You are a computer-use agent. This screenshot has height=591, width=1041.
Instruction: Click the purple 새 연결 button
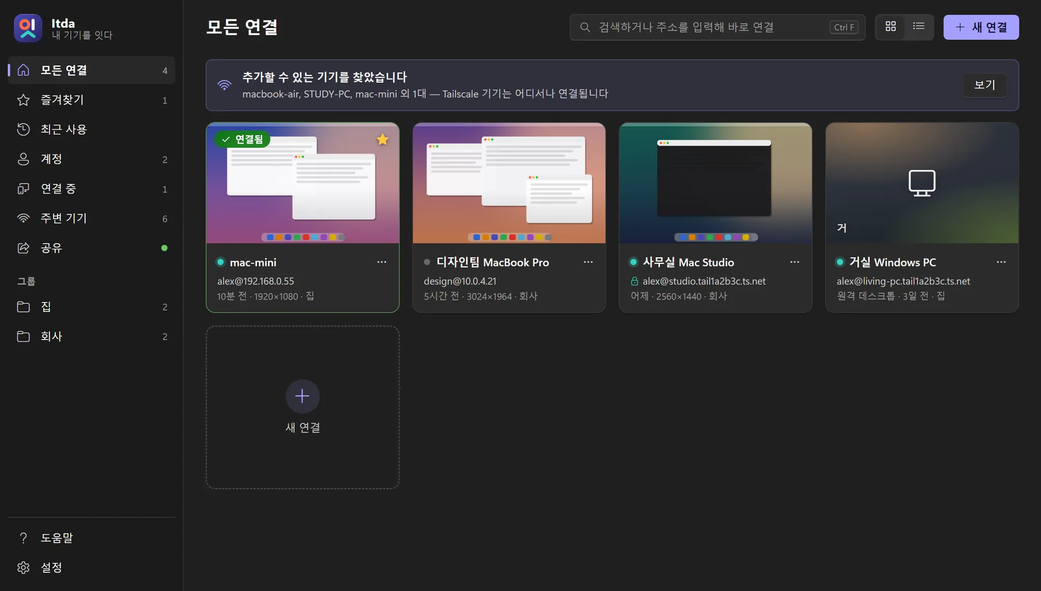[981, 27]
